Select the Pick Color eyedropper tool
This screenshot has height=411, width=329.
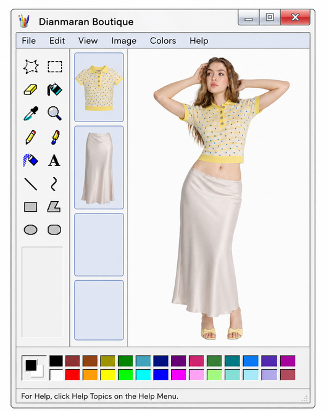tap(31, 113)
